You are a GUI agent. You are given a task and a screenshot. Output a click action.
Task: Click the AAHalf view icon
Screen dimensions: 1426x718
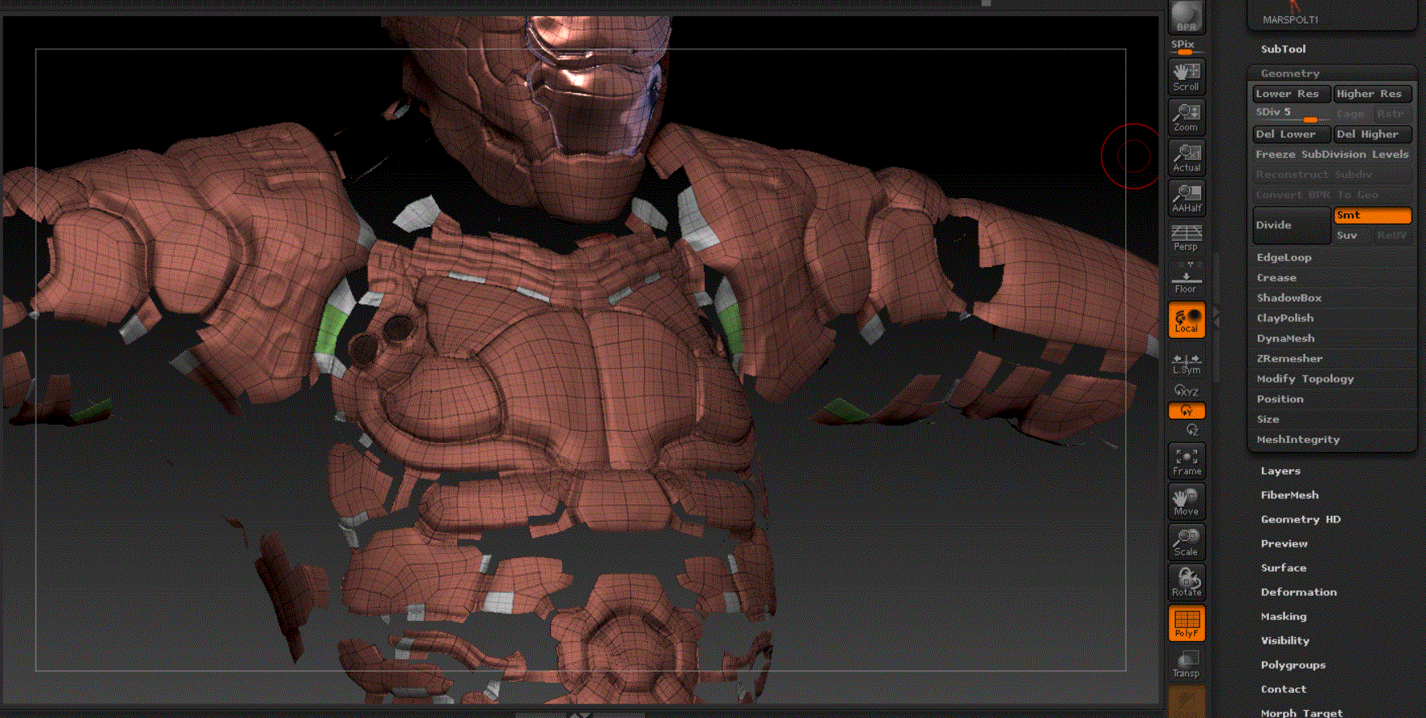[1187, 197]
